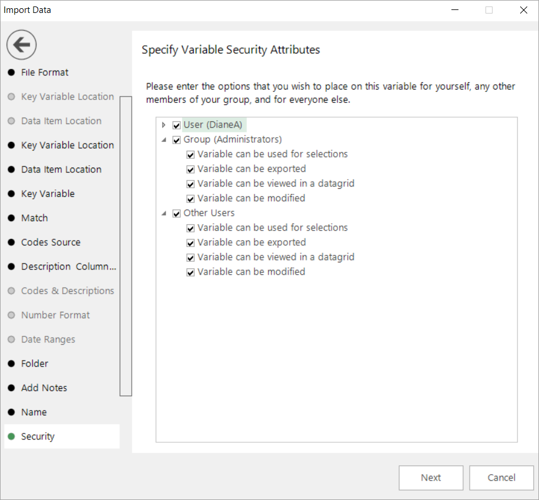Click the Match step bullet icon
539x500 pixels.
coord(11,218)
